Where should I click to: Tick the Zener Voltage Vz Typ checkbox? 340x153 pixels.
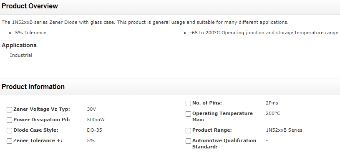9,110
